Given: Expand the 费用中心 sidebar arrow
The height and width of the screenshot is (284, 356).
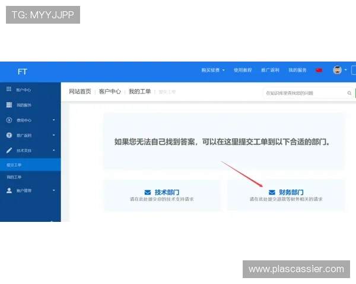Looking at the screenshot, I should 54,120.
